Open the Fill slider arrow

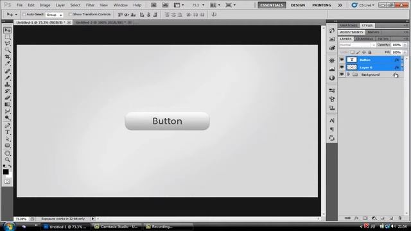(405, 53)
